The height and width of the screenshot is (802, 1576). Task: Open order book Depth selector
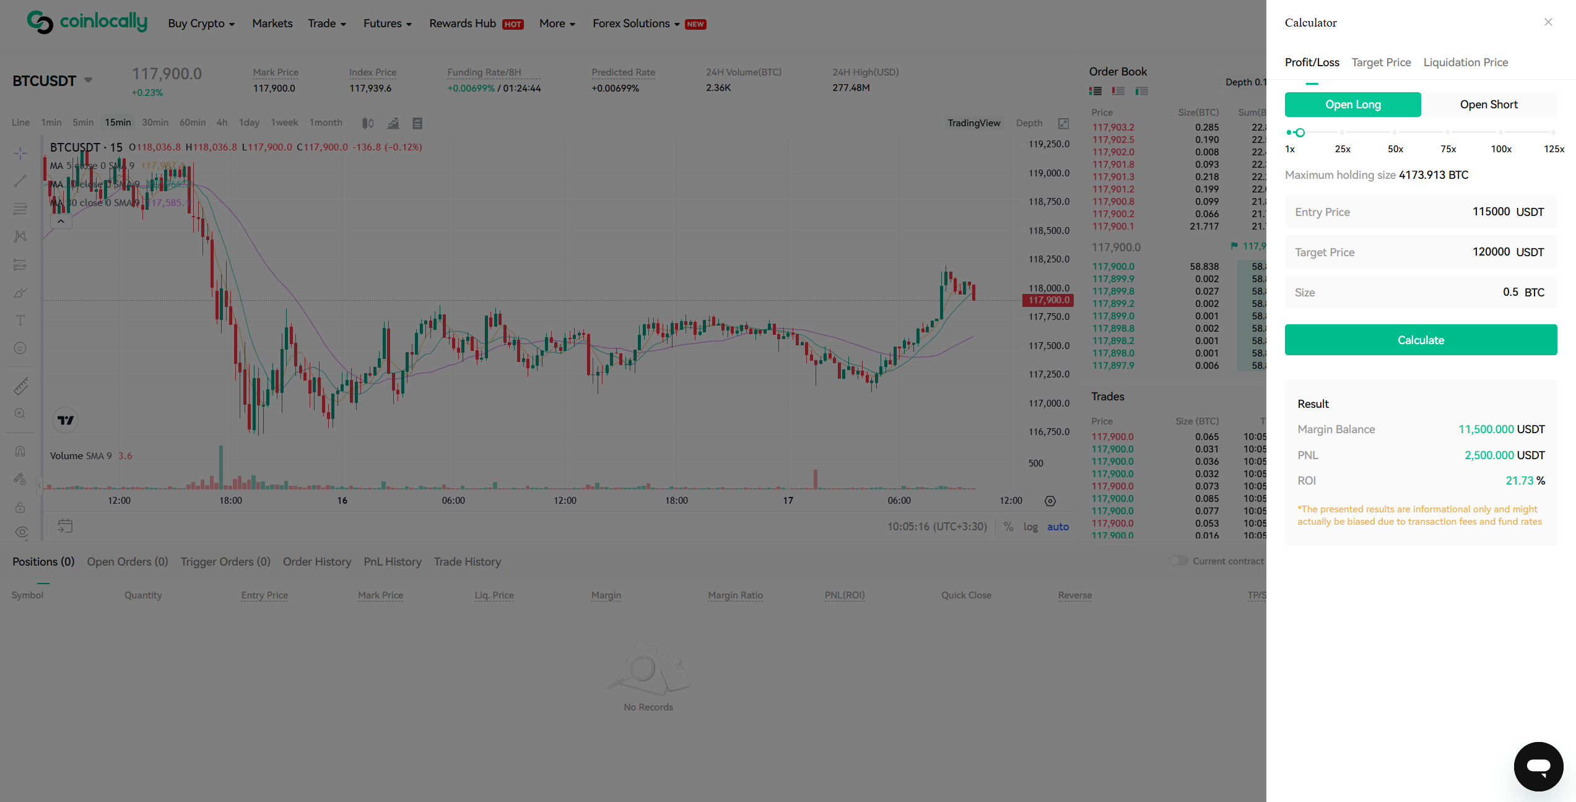point(1246,82)
